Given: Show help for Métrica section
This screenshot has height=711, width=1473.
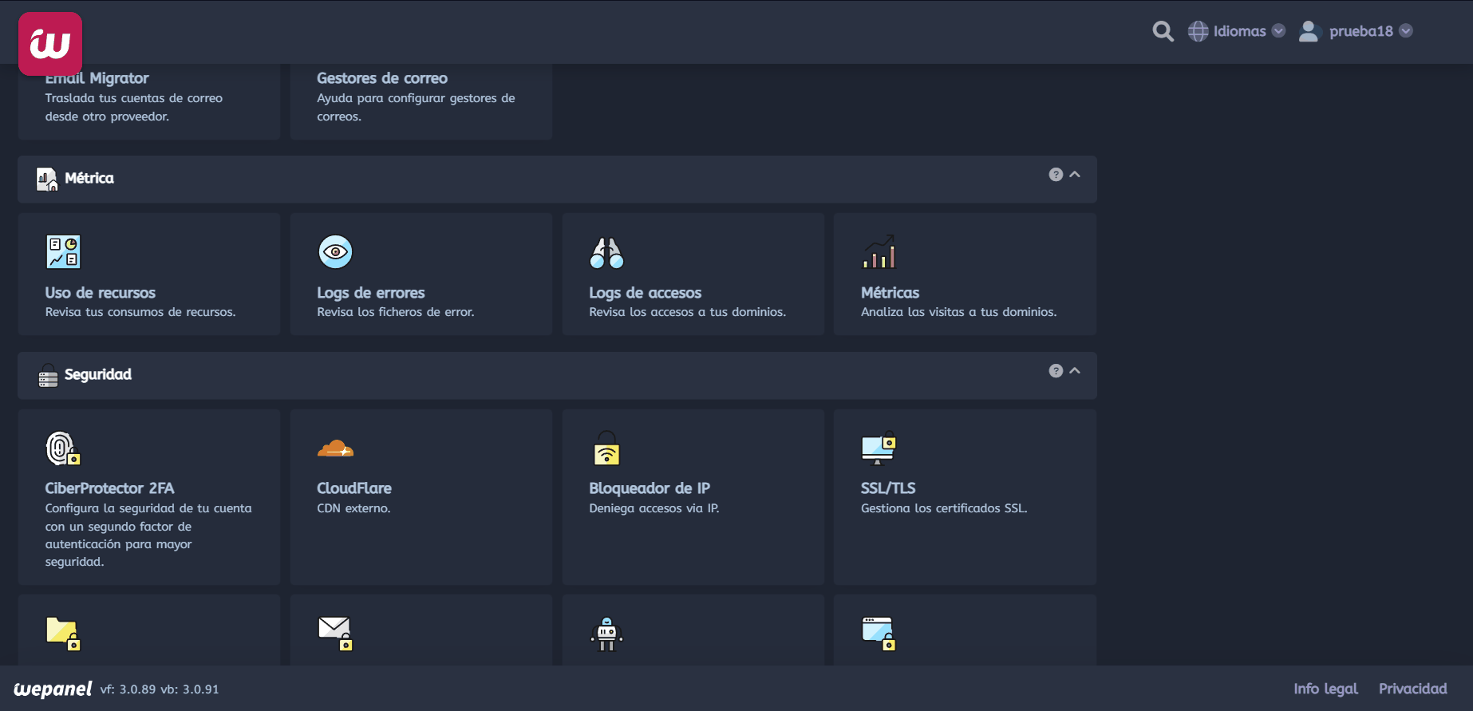Looking at the screenshot, I should click(1056, 175).
